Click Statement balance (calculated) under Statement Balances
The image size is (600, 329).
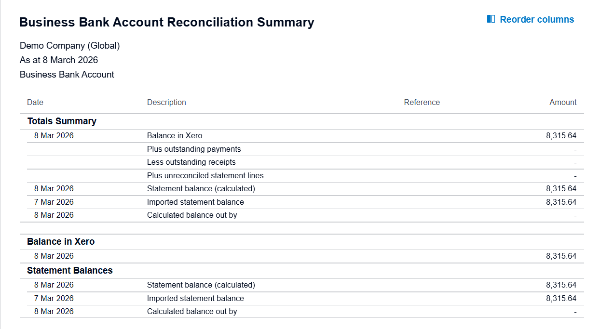click(x=201, y=285)
